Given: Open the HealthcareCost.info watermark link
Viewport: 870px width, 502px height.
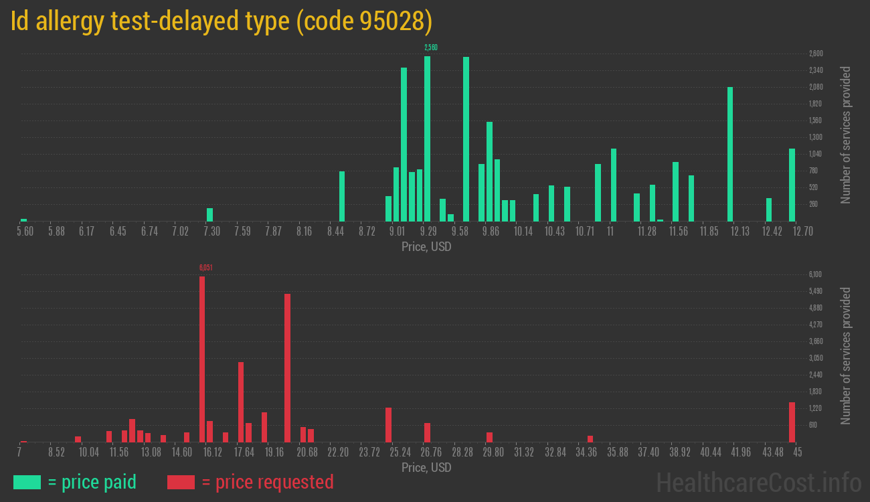Looking at the screenshot, I should [758, 482].
